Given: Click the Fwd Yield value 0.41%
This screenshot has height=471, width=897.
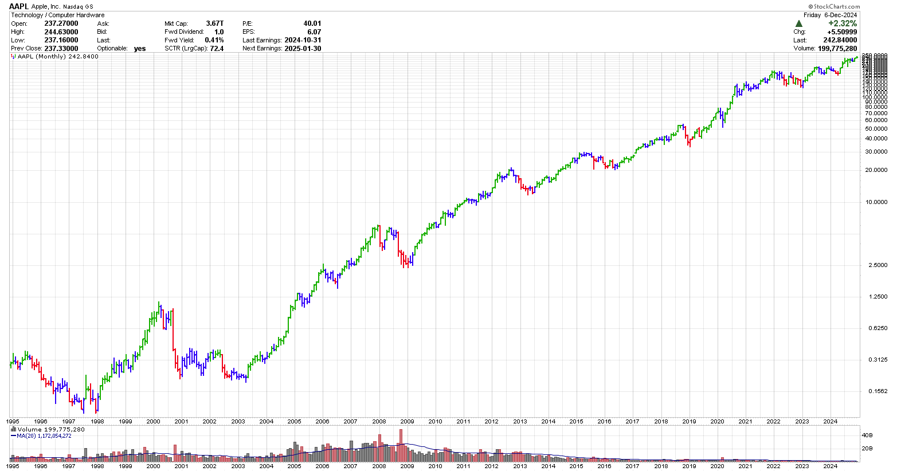Looking at the screenshot, I should (x=214, y=40).
